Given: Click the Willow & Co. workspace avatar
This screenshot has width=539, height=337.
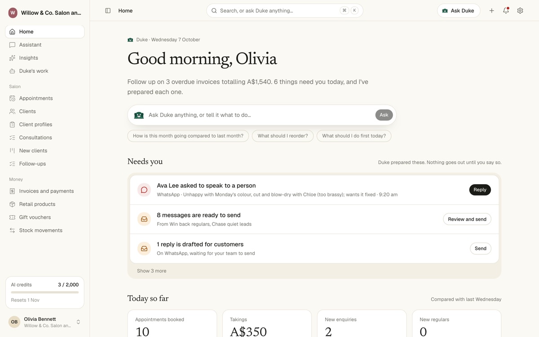Looking at the screenshot, I should (13, 13).
